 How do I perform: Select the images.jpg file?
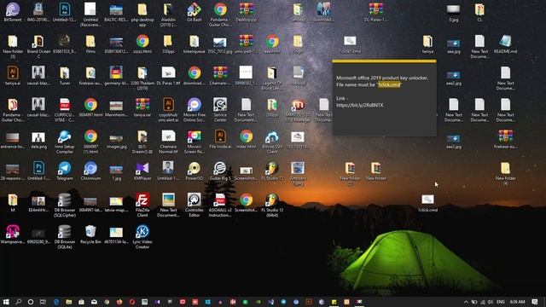[116, 141]
